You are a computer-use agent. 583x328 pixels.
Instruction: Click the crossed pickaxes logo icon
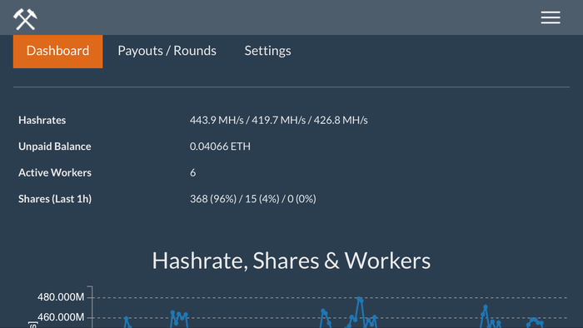pos(25,19)
